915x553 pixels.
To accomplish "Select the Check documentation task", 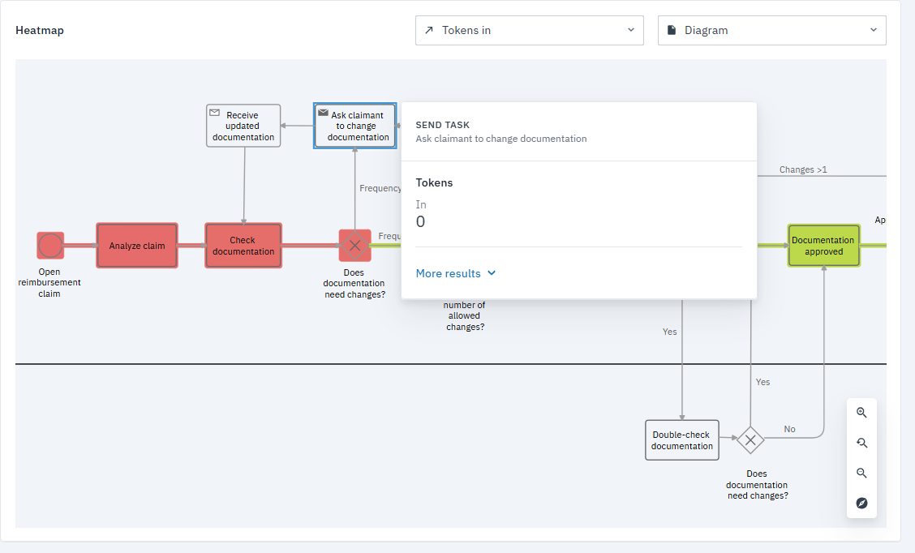I will pyautogui.click(x=243, y=246).
